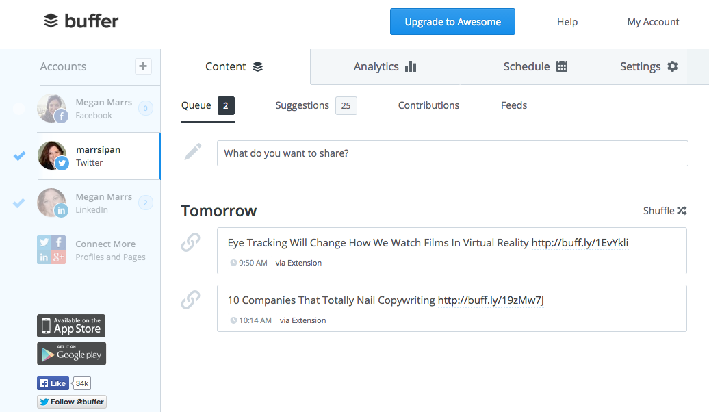Click via Extension under Eye Tracking post

(x=298, y=263)
